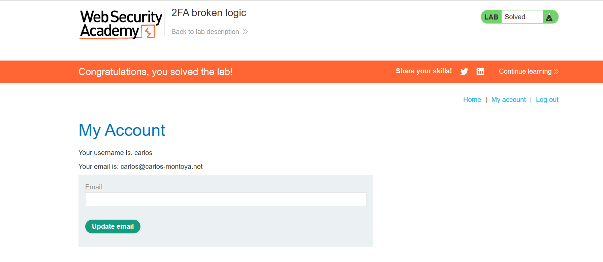
Task: Click the carlos@carlos-montoya.net email text
Action: pyautogui.click(x=161, y=166)
